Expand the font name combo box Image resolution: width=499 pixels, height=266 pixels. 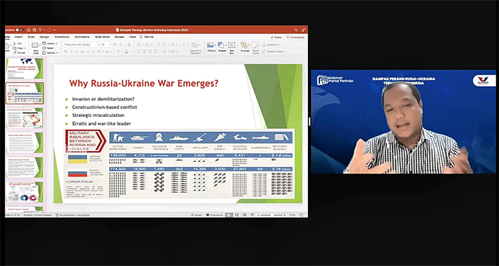pos(81,45)
